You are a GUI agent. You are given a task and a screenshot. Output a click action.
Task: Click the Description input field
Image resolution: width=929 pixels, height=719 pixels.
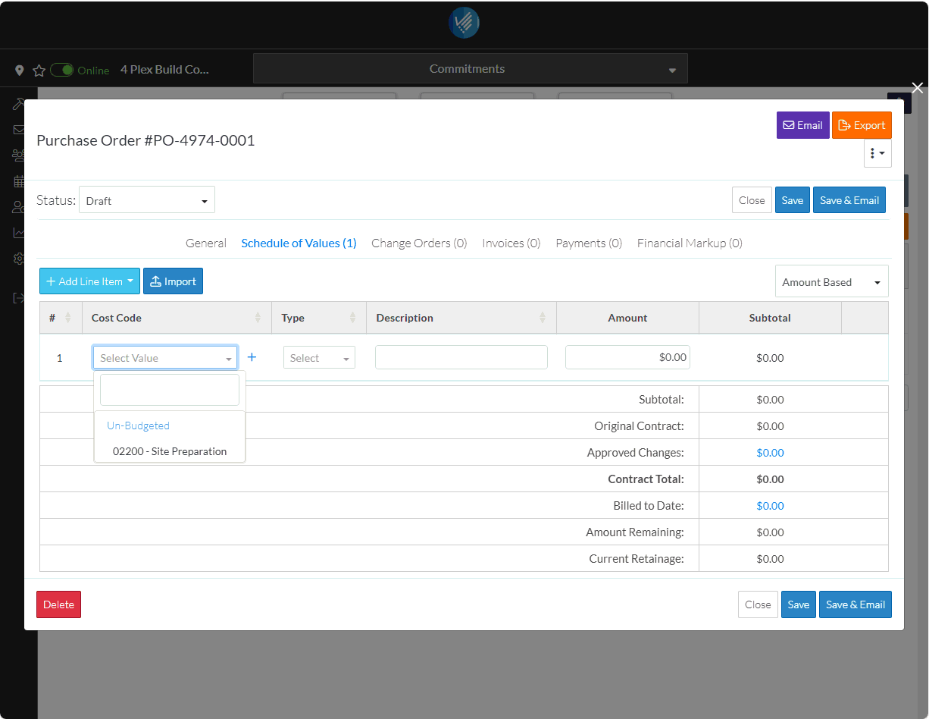461,357
